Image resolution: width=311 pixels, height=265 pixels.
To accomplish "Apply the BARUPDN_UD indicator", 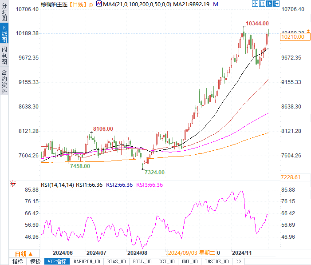I will [87, 261].
